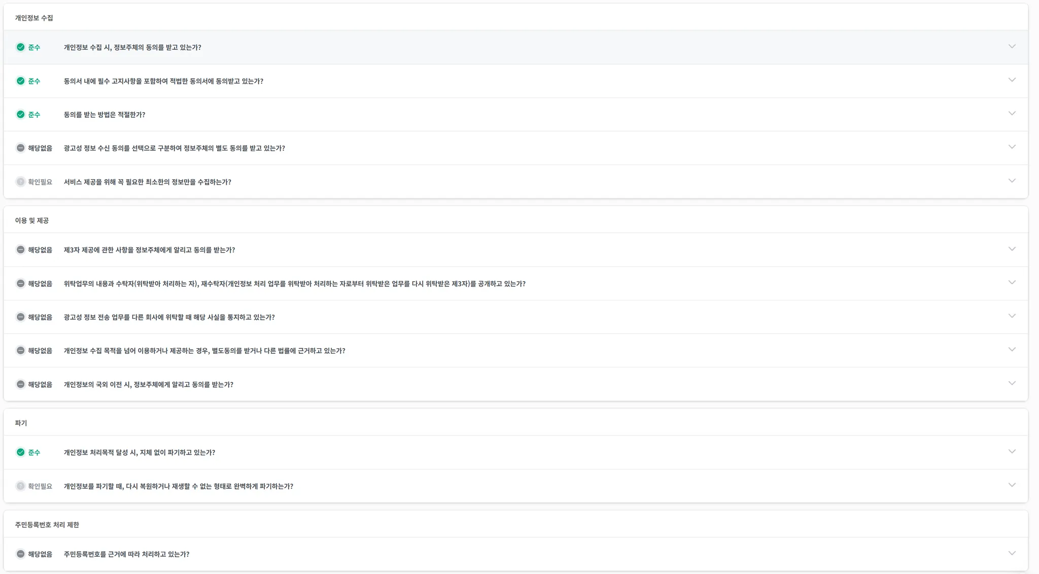Expand chevron on 위탁업무 수탁자 공개 row
Viewport: 1039px width, 574px height.
(x=1012, y=283)
